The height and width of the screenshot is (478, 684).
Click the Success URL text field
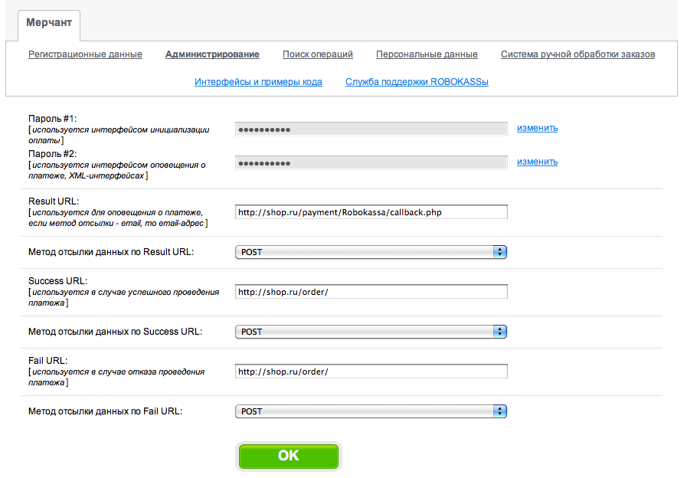click(x=371, y=292)
